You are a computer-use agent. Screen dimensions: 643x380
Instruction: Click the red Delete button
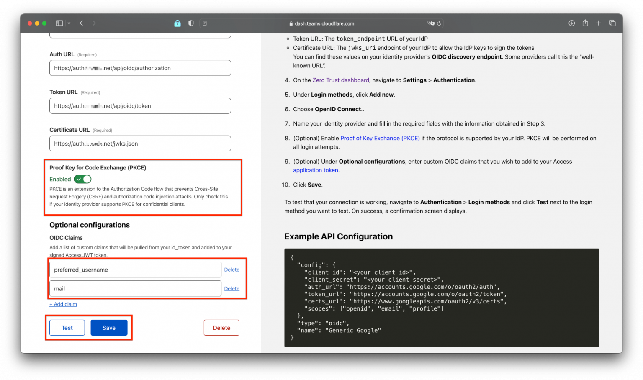[x=221, y=327]
